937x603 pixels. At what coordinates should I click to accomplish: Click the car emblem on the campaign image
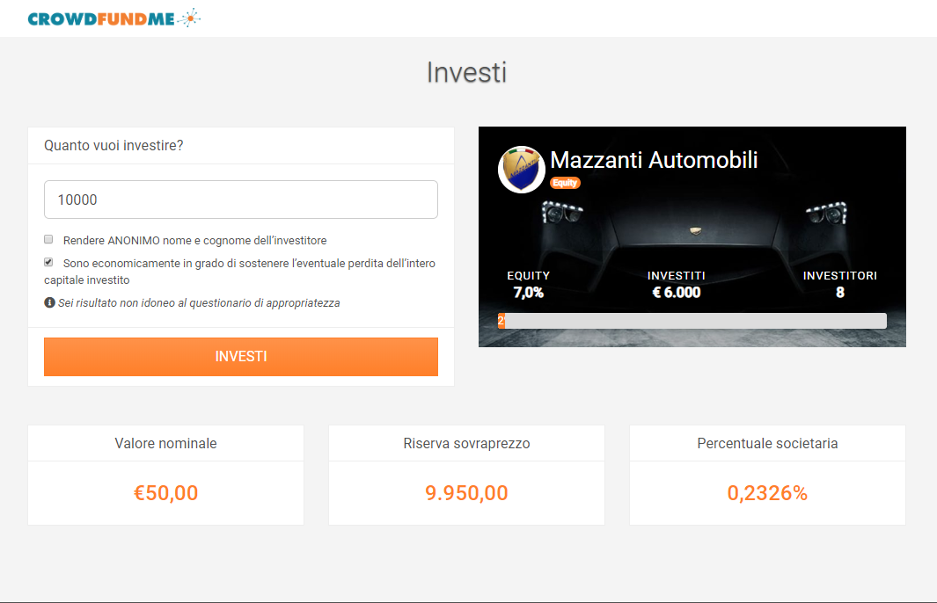[695, 230]
